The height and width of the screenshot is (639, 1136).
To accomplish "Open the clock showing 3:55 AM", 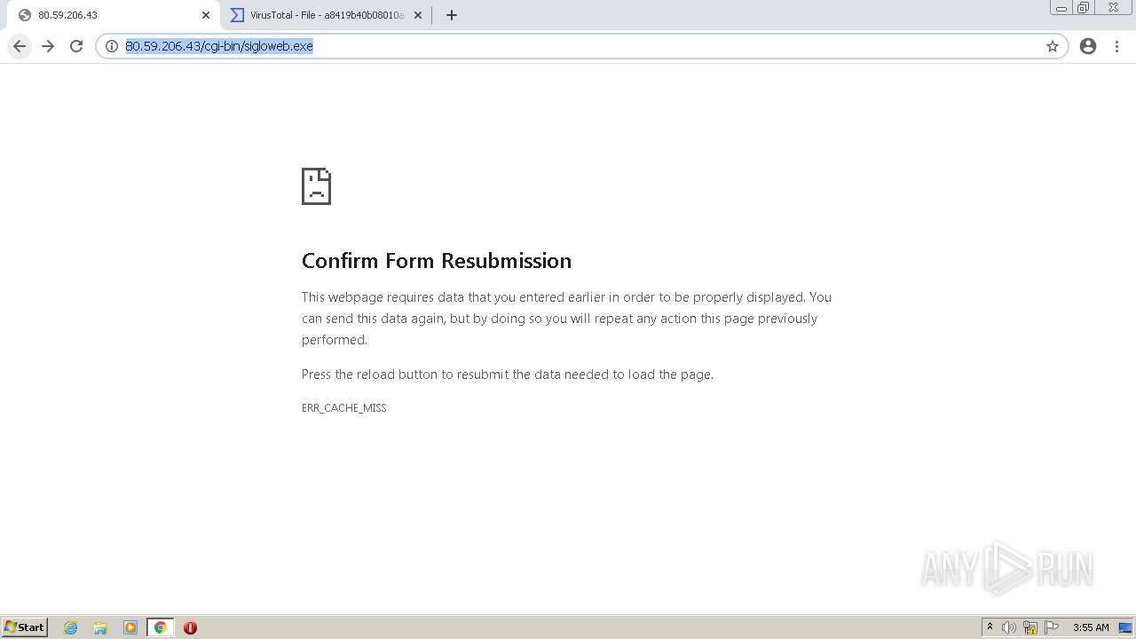I will coord(1091,627).
